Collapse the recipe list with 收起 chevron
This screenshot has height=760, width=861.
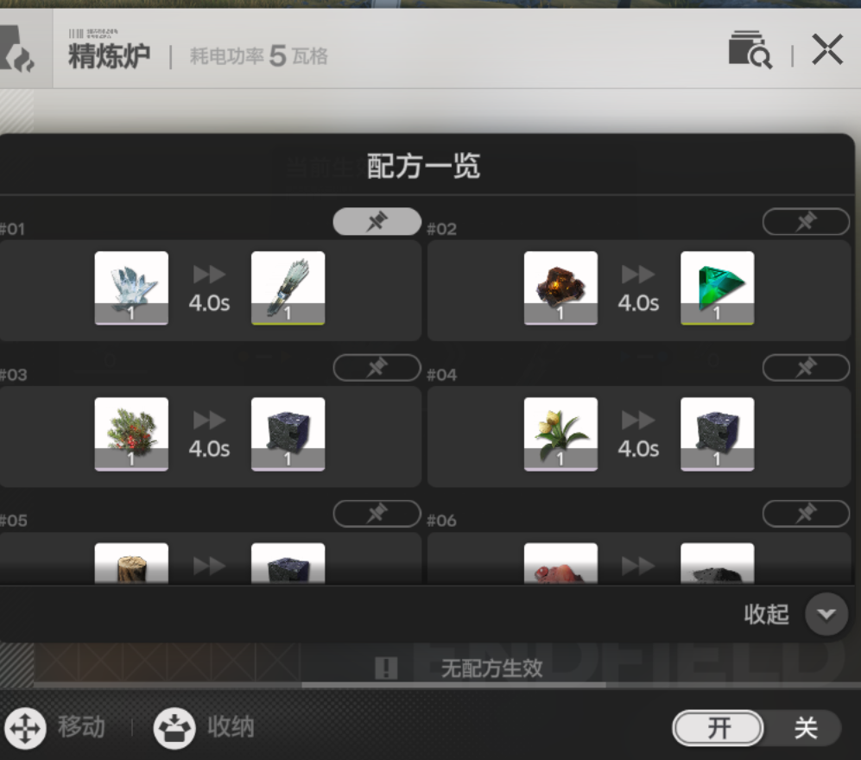pyautogui.click(x=826, y=615)
